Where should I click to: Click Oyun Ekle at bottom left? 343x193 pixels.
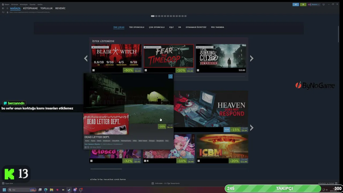click(8, 183)
